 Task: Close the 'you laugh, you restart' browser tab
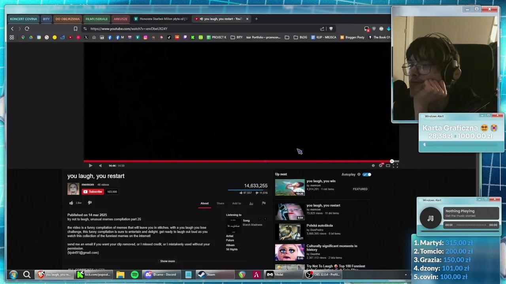pos(247,19)
